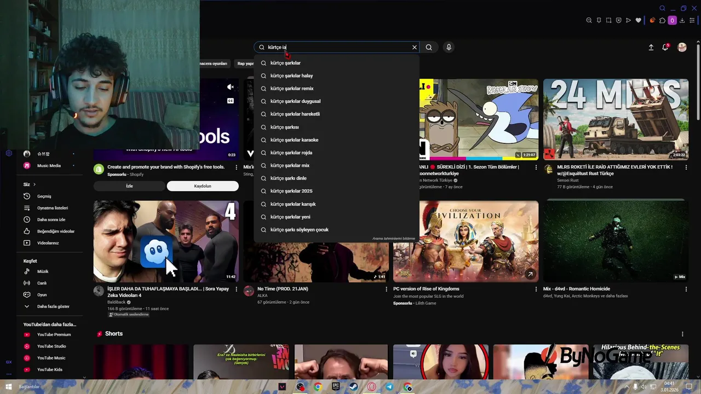Expand the "Siz" section chevron
701x394 pixels.
[x=34, y=184]
